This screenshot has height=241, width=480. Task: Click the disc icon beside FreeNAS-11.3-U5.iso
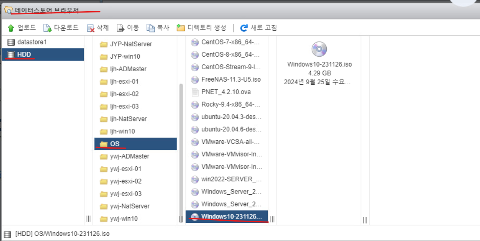[x=195, y=80]
